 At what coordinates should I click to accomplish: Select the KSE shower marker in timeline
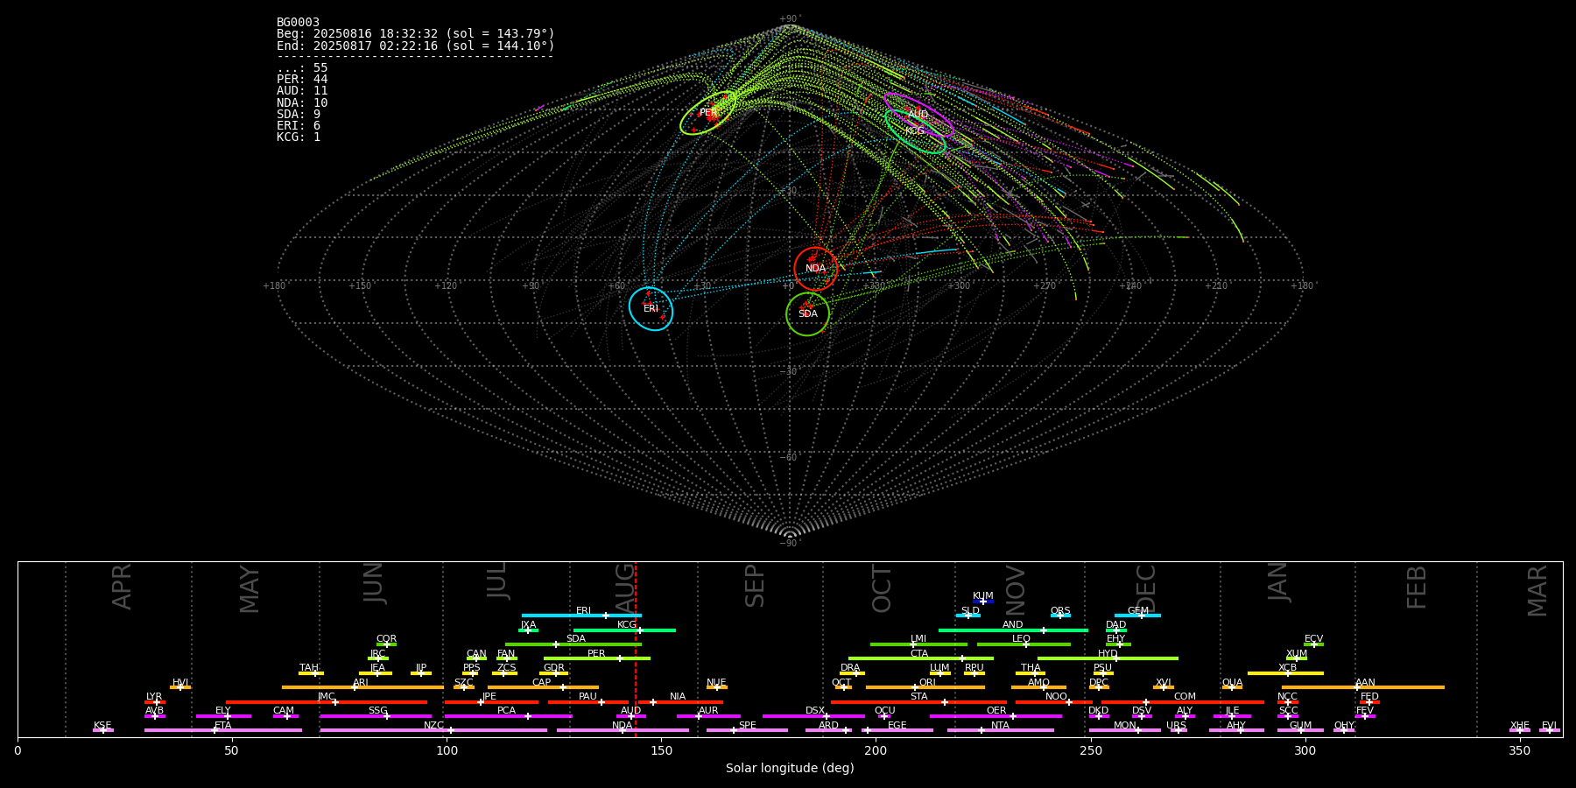(x=103, y=730)
